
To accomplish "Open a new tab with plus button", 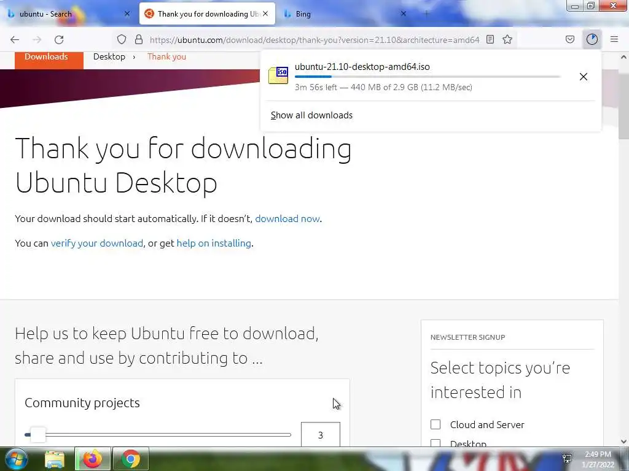I will (426, 13).
